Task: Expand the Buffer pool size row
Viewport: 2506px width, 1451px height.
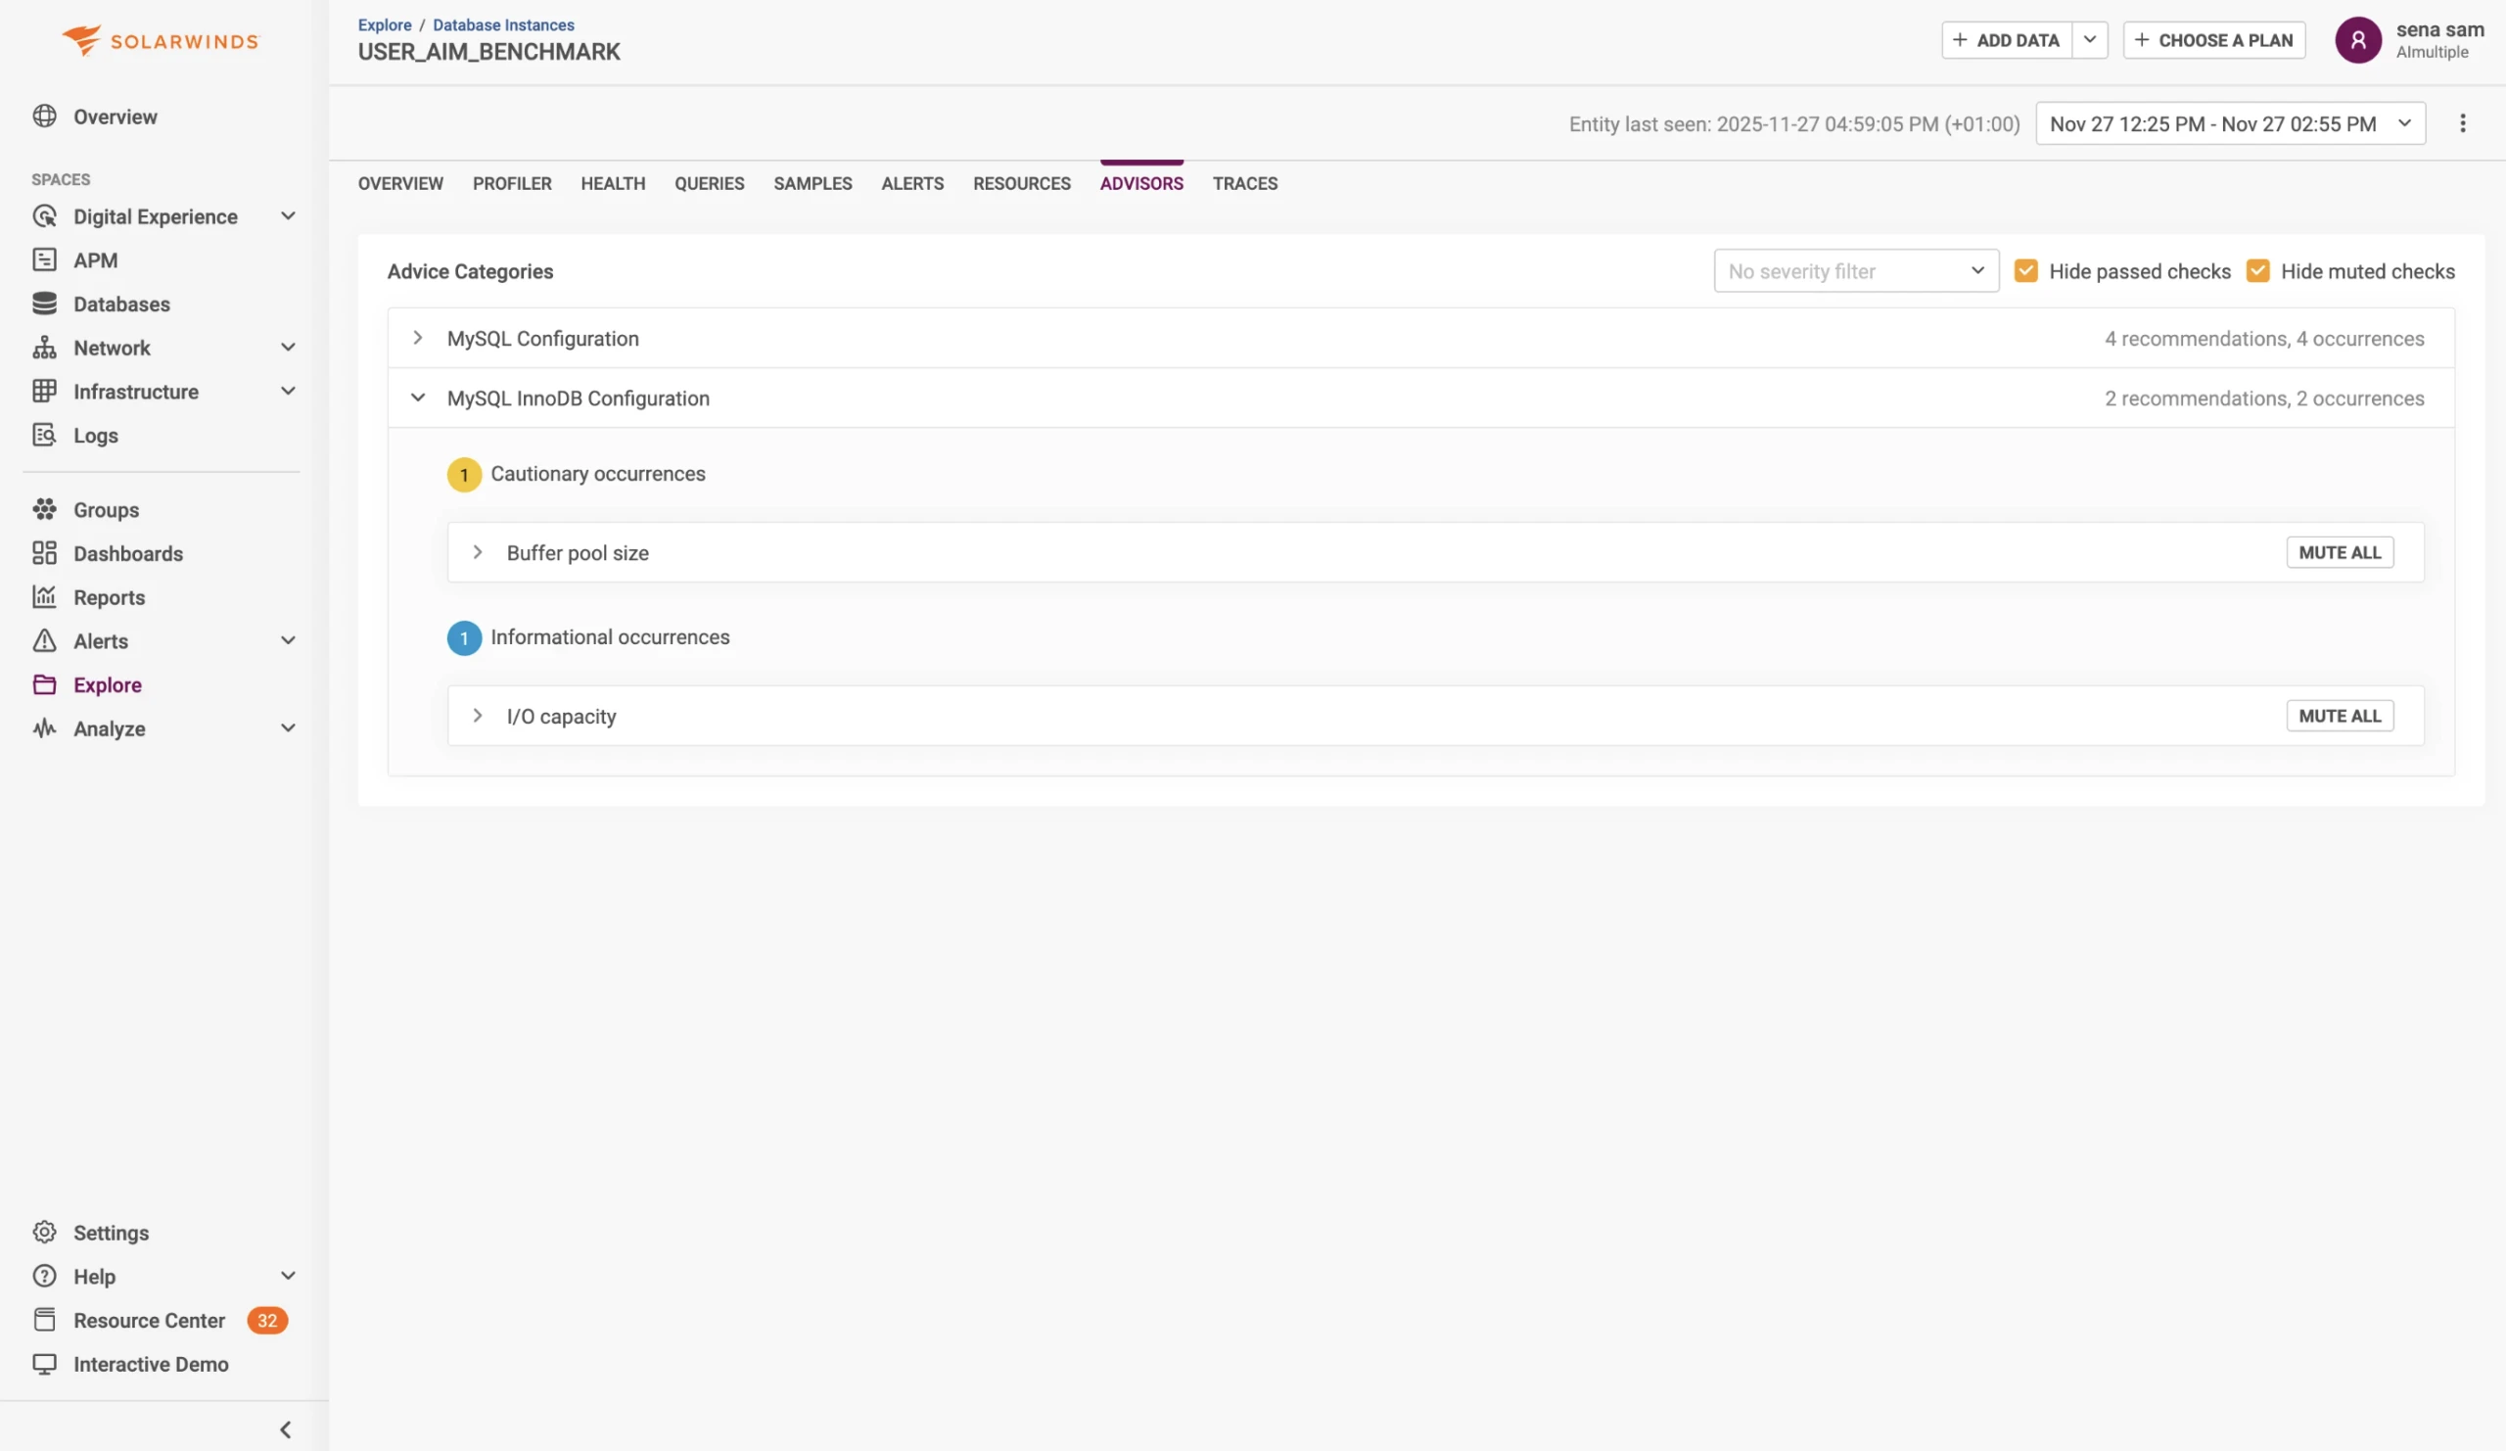Action: pyautogui.click(x=478, y=552)
